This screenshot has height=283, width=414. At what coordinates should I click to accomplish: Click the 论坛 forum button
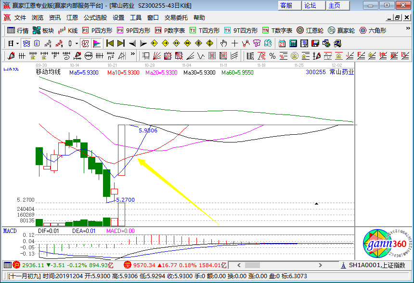[313, 6]
